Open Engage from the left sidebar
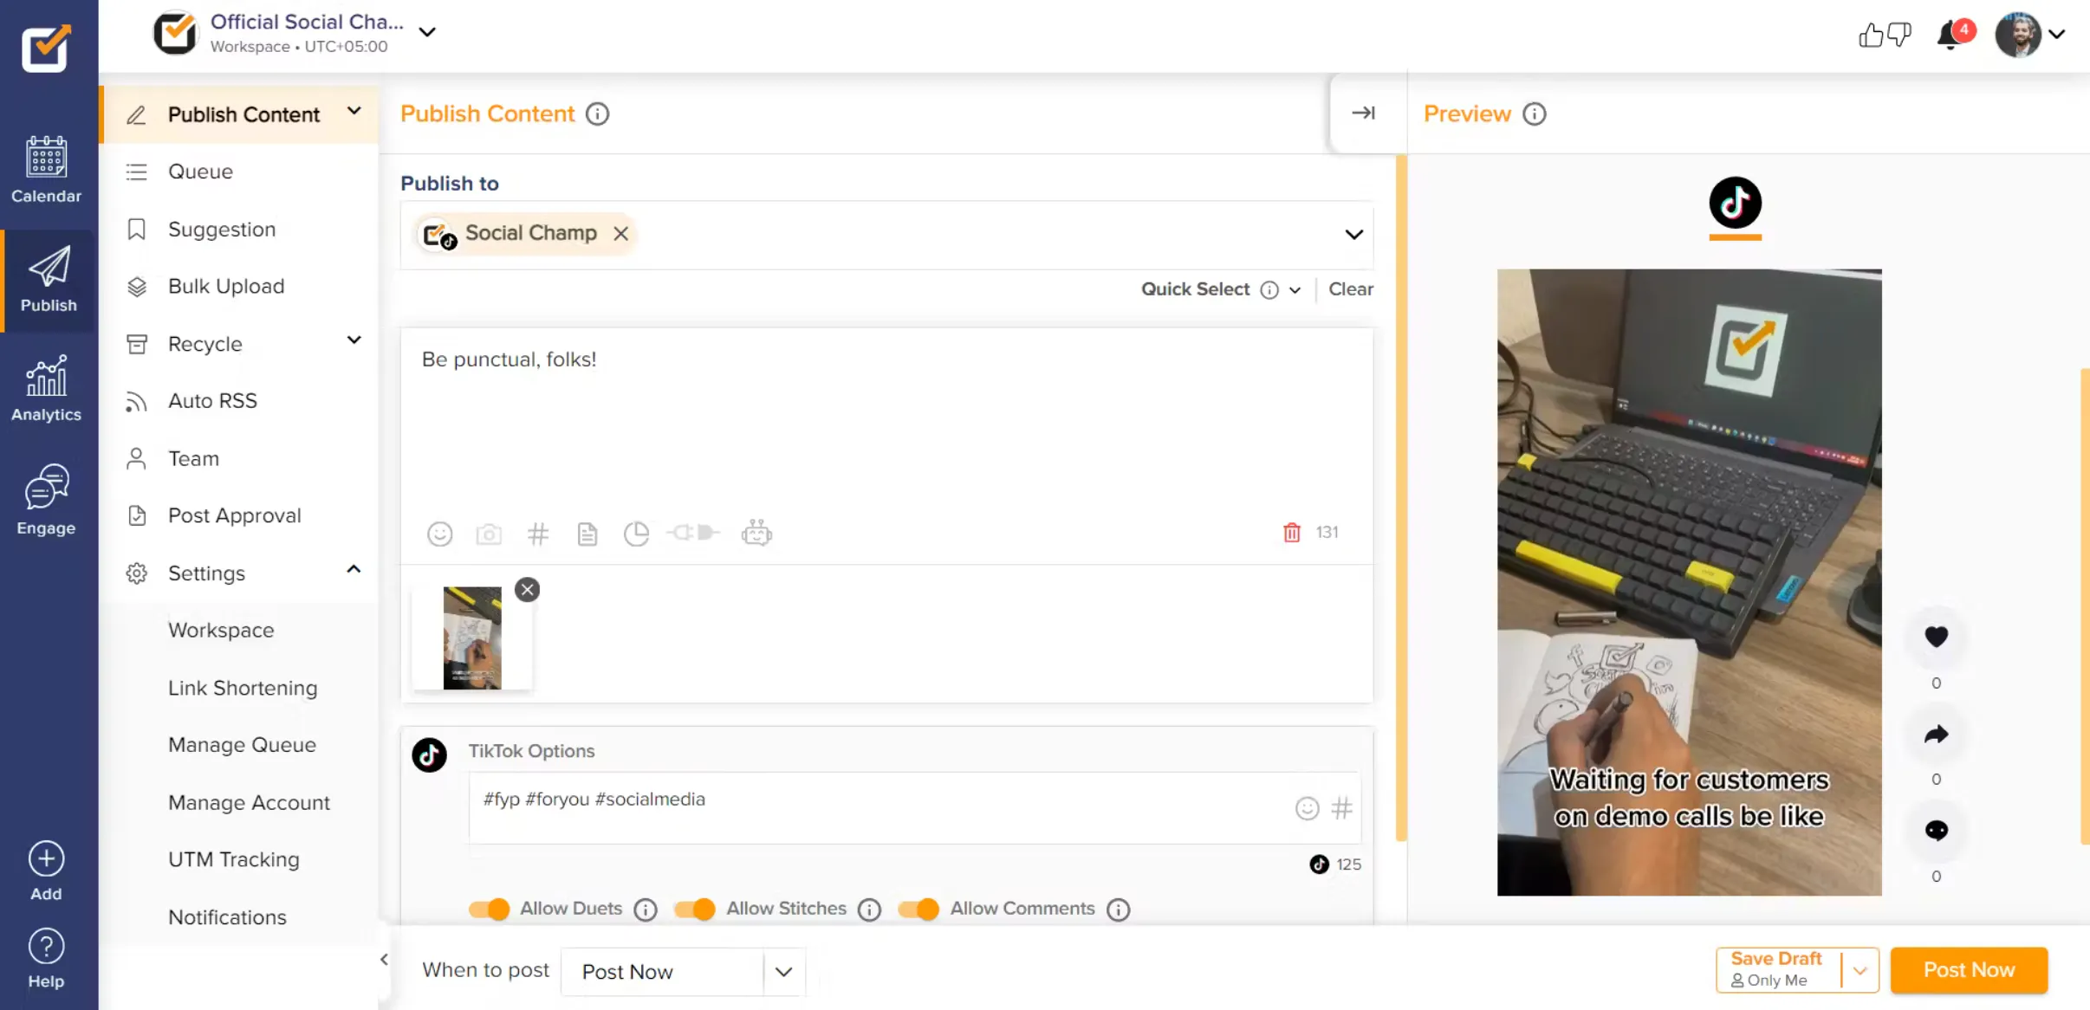The width and height of the screenshot is (2090, 1010). click(x=46, y=500)
